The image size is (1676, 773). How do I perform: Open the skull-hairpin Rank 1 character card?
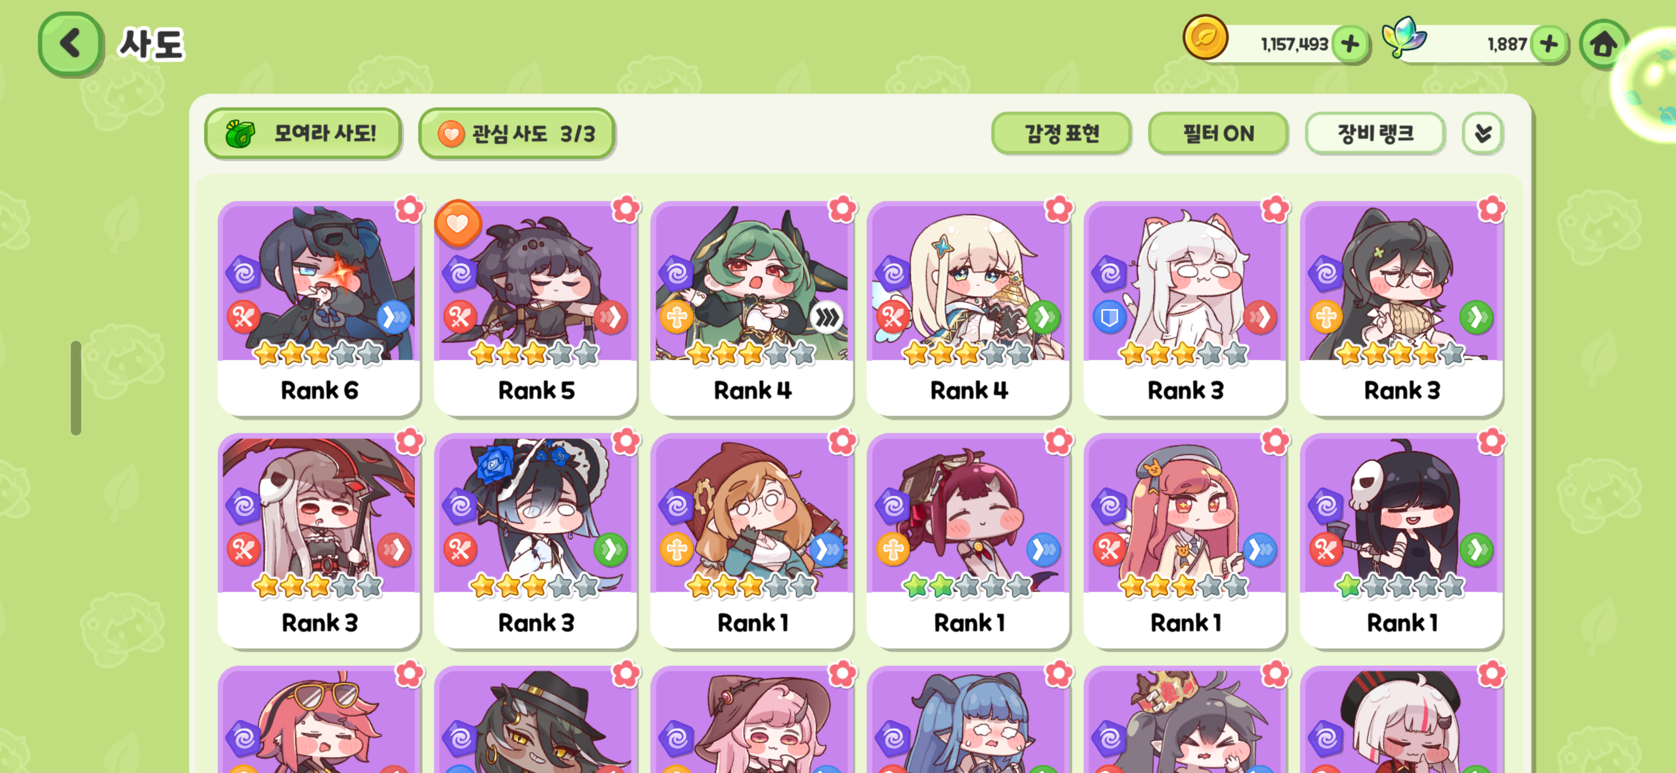(1401, 541)
